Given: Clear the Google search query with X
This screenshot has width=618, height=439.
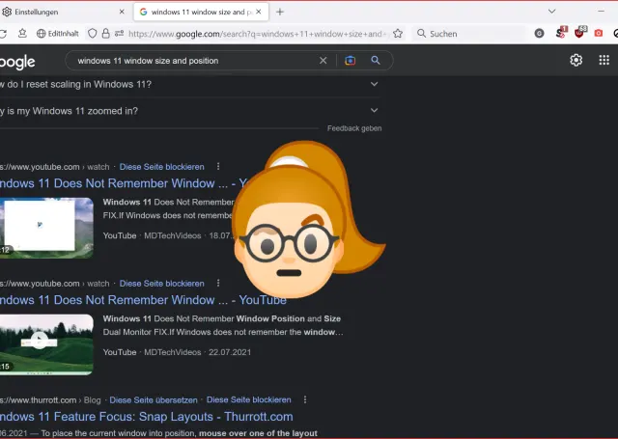Looking at the screenshot, I should point(323,60).
